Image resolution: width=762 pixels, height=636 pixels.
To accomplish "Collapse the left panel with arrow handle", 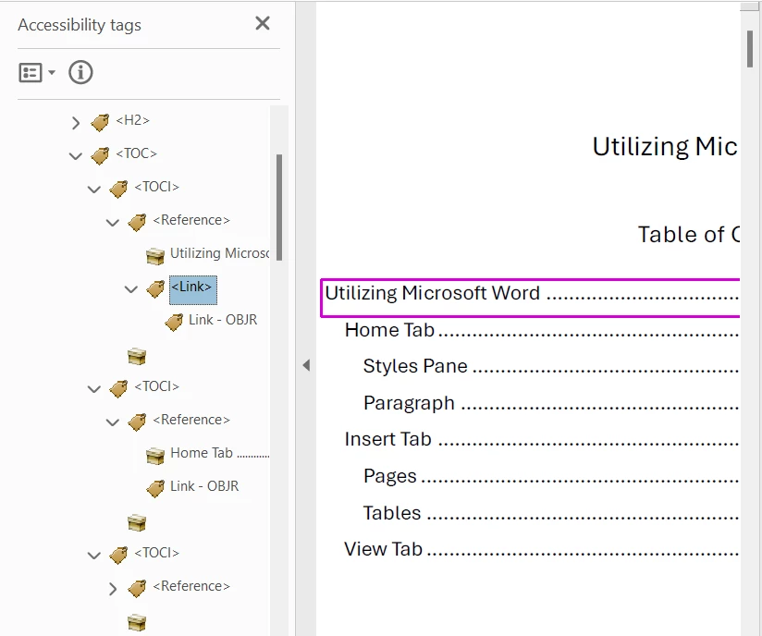I will click(306, 365).
